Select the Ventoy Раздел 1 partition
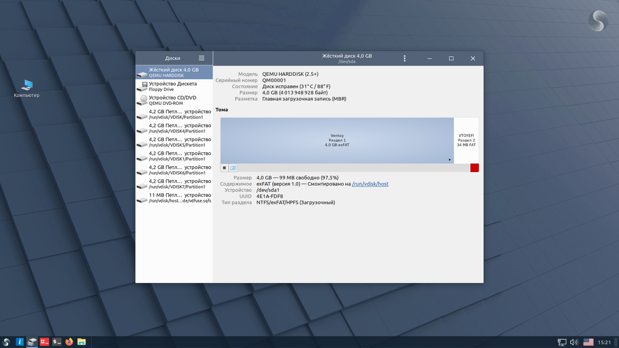 (x=337, y=140)
